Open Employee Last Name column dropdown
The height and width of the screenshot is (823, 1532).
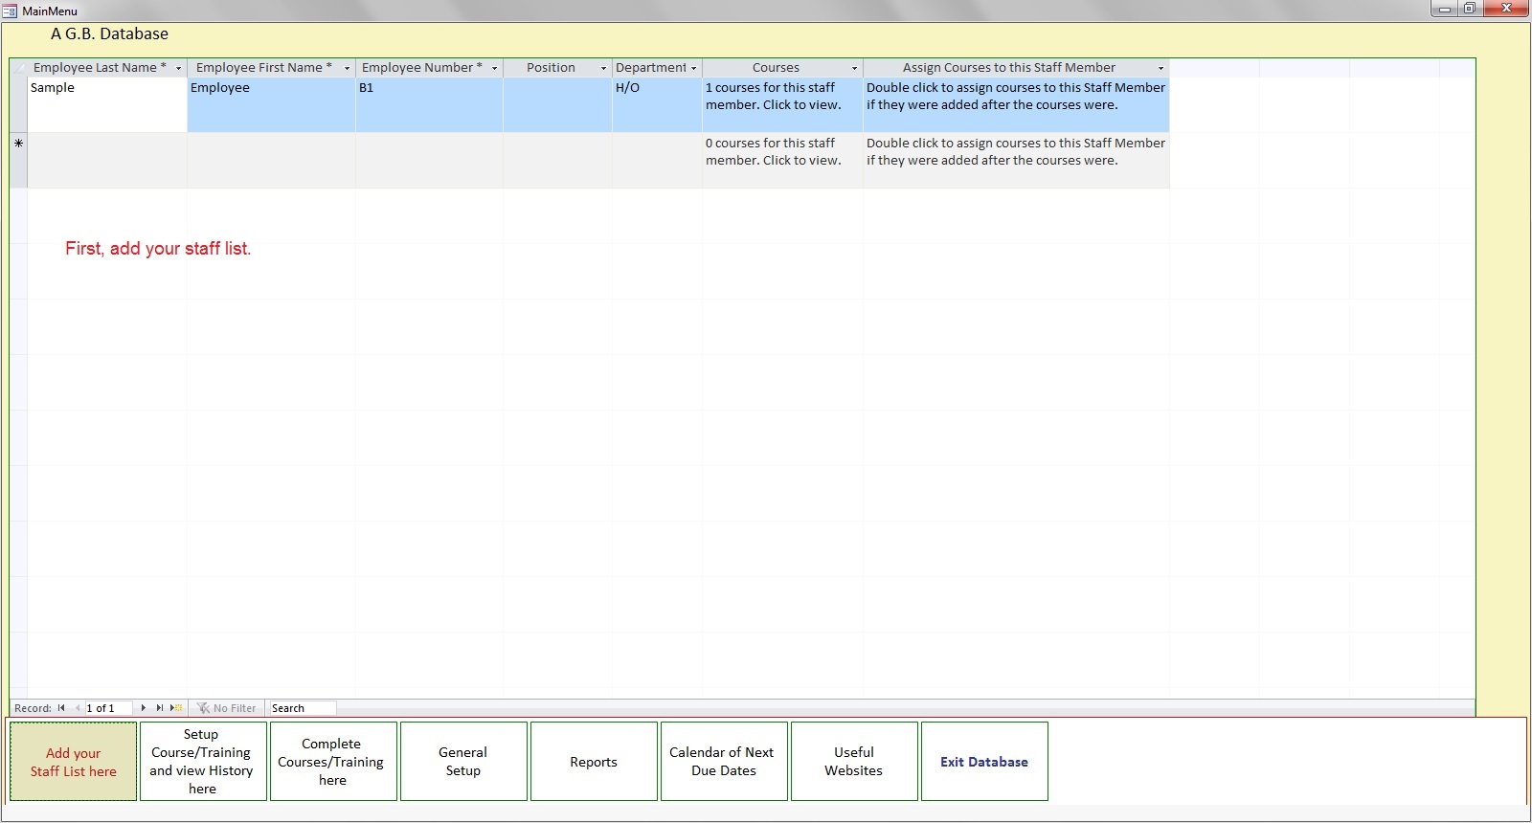coord(178,68)
